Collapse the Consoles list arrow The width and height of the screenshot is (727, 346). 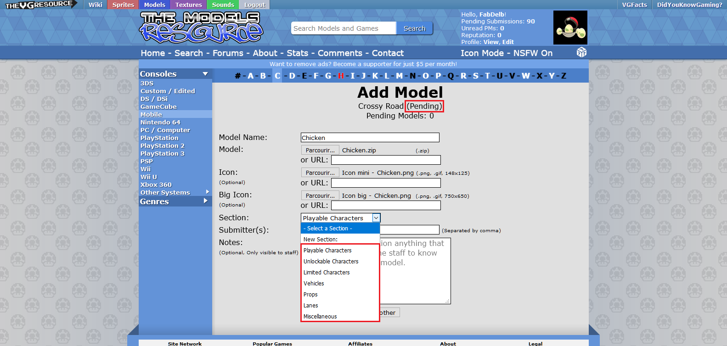coord(205,74)
